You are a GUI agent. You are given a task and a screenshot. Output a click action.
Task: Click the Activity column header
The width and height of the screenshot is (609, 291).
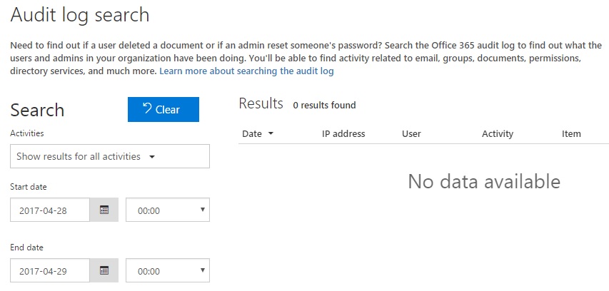point(498,134)
